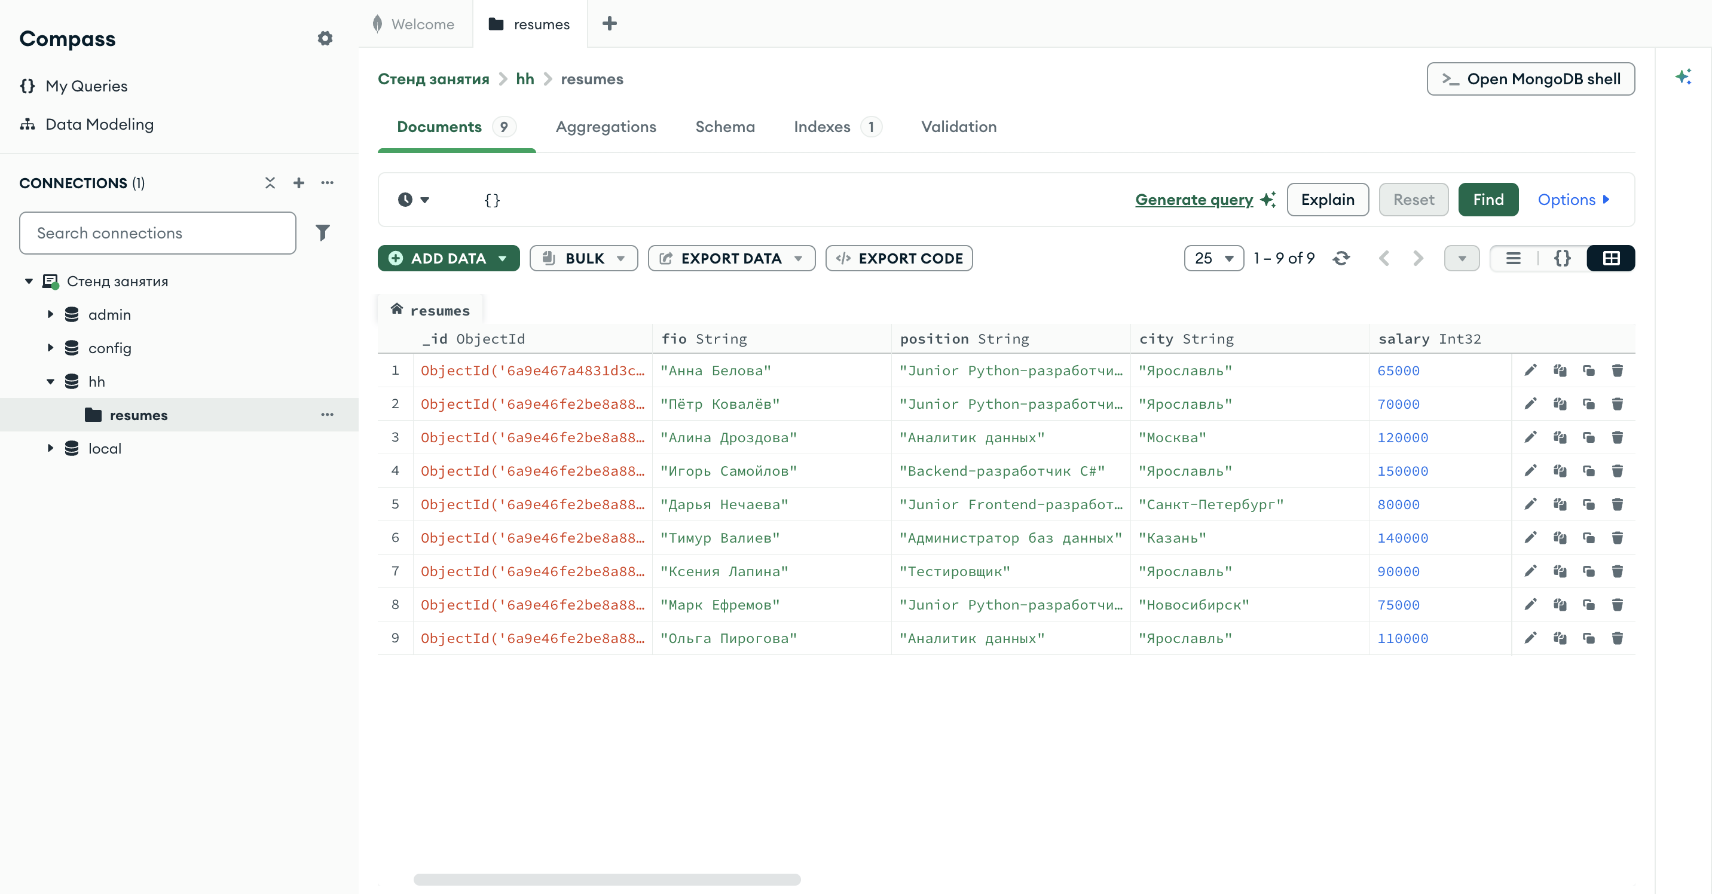
Task: Switch to JSON view
Action: click(1563, 258)
